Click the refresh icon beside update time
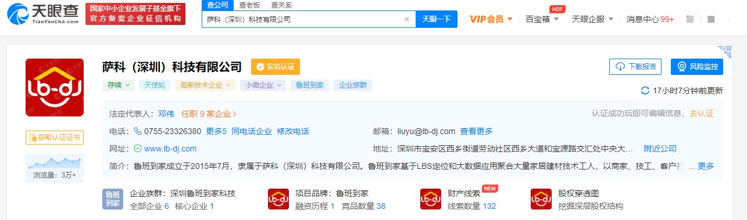Screen dimensions: 747x220 pos(645,91)
